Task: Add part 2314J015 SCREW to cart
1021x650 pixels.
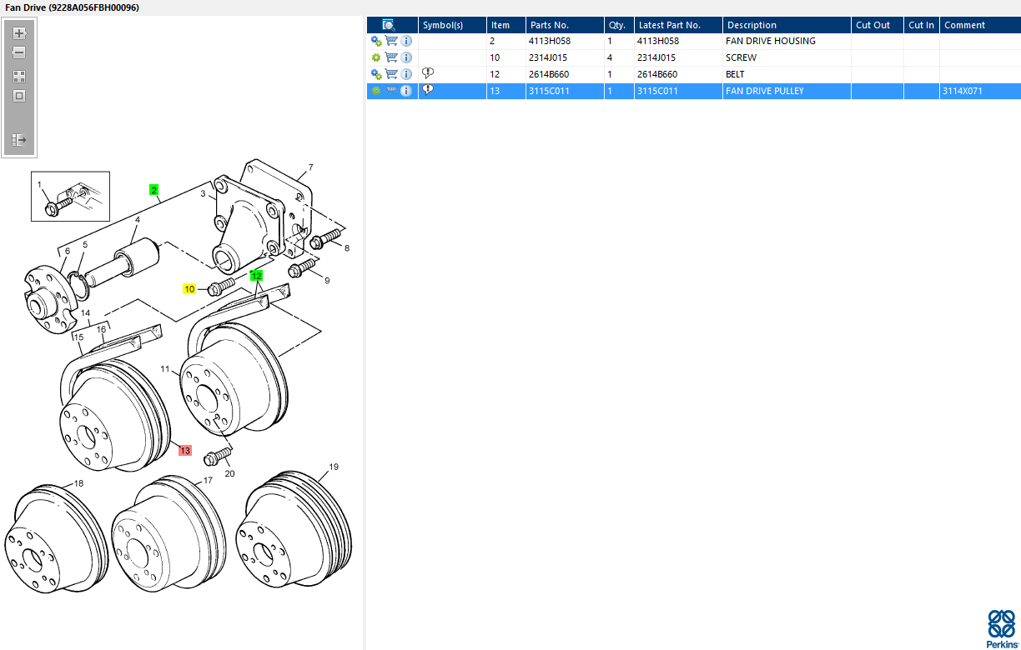Action: point(391,57)
